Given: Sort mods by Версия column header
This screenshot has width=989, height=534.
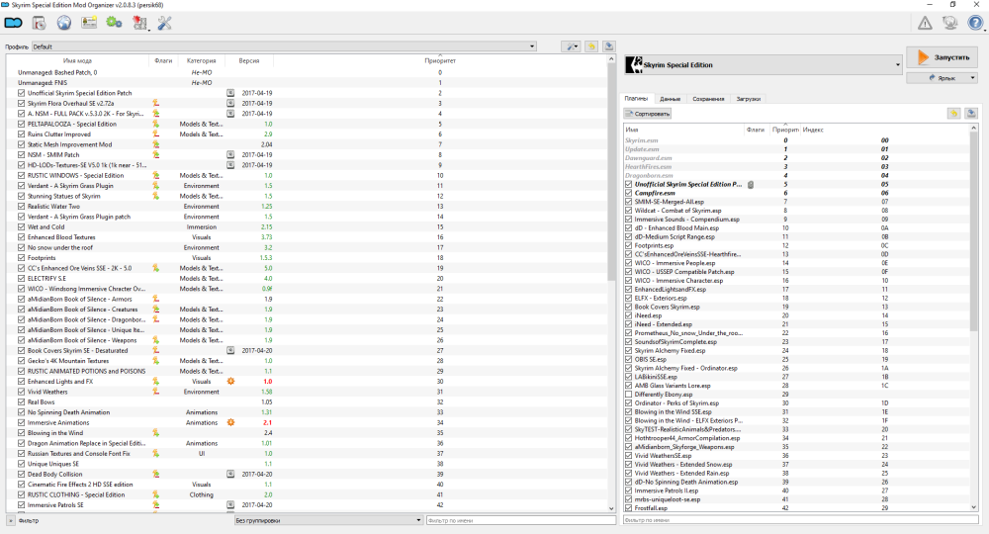Looking at the screenshot, I should pos(249,61).
